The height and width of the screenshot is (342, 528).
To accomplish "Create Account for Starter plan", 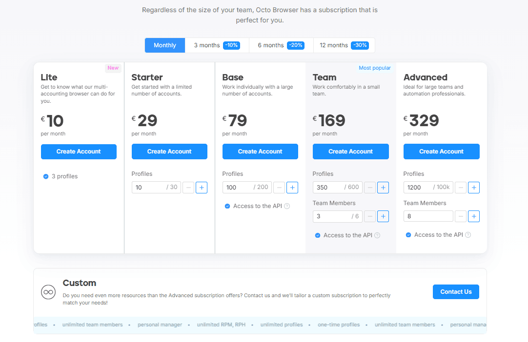I will coord(169,152).
